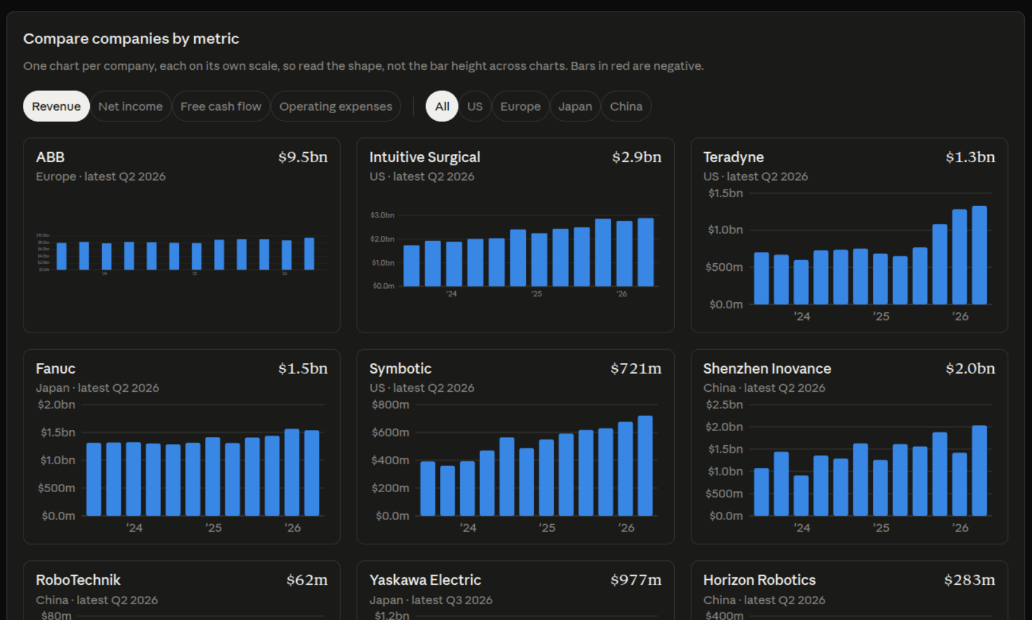Viewport: 1032px width, 620px height.
Task: Click Teradyne's $1.3bn revenue value
Action: pos(970,157)
